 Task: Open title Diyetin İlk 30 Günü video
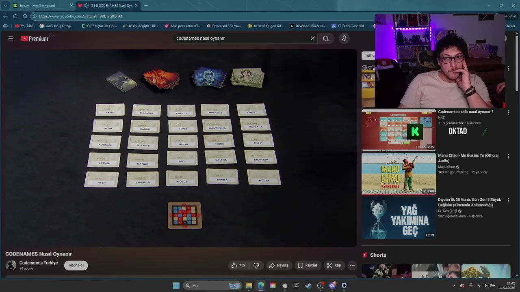click(469, 202)
